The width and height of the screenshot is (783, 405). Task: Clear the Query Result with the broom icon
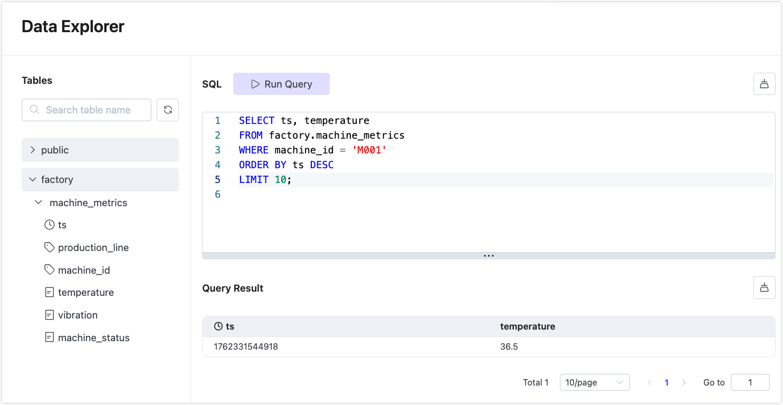click(x=765, y=287)
